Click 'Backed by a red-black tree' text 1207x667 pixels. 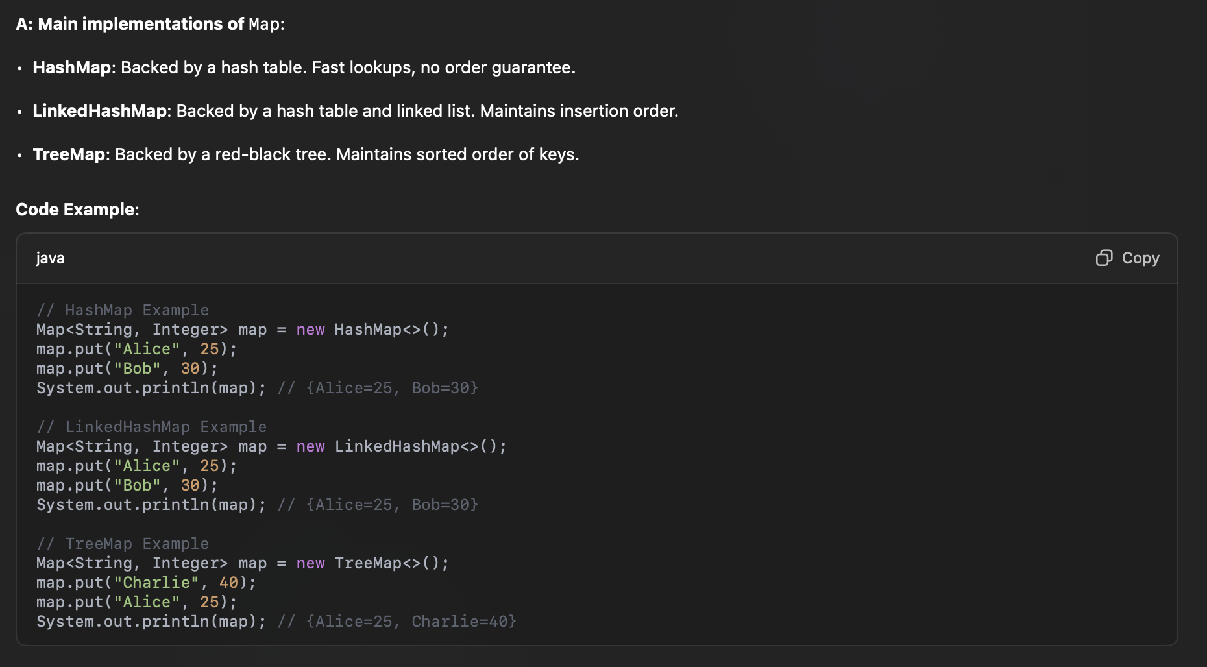coord(223,154)
